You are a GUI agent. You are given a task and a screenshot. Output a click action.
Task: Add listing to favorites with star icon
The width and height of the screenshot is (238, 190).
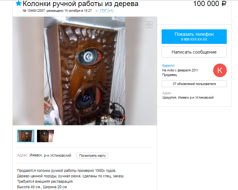pyautogui.click(x=18, y=3)
